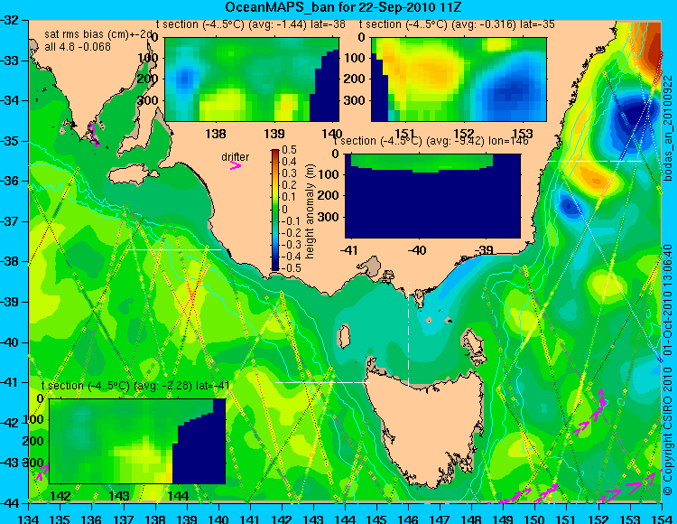
Task: Open the lat=-35 temperature section plot
Action: pyautogui.click(x=459, y=80)
